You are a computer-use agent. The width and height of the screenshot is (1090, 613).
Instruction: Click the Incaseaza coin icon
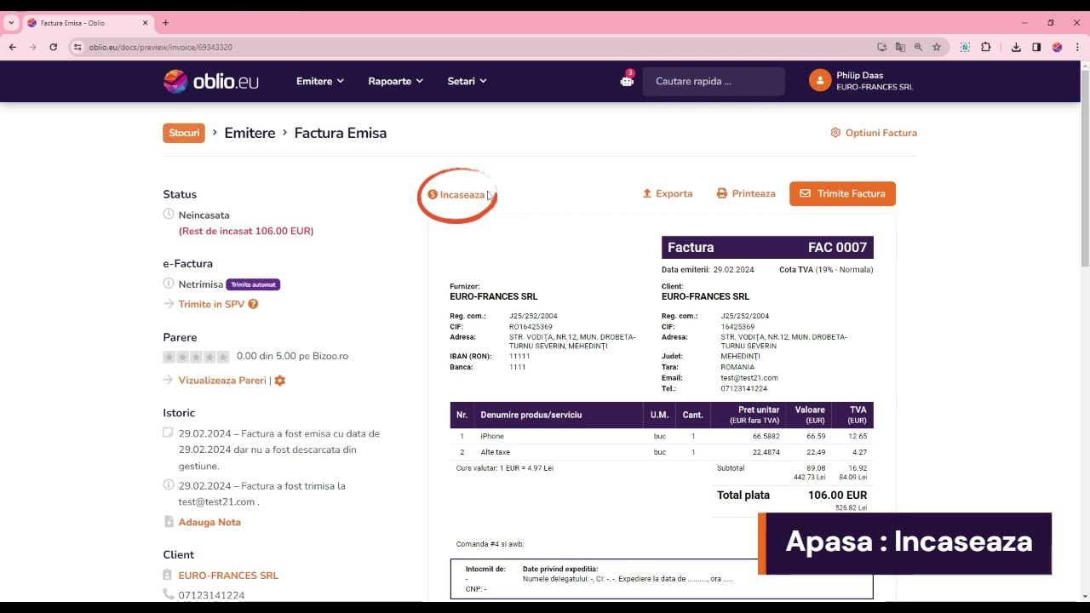pos(433,195)
